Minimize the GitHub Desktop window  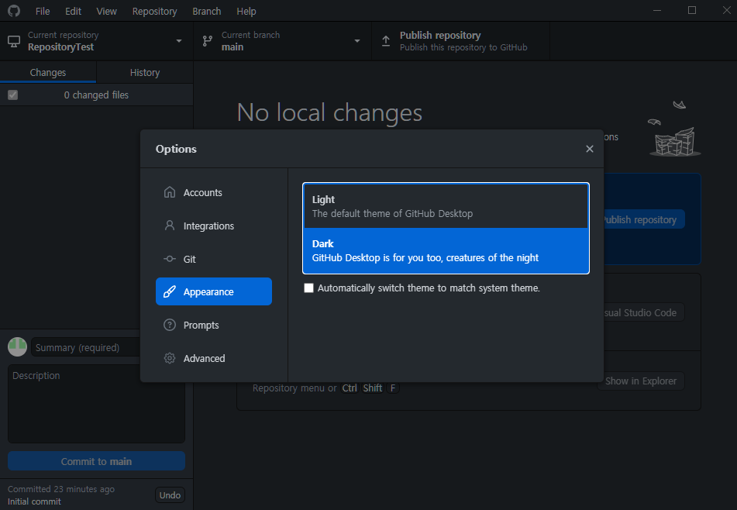click(x=657, y=10)
